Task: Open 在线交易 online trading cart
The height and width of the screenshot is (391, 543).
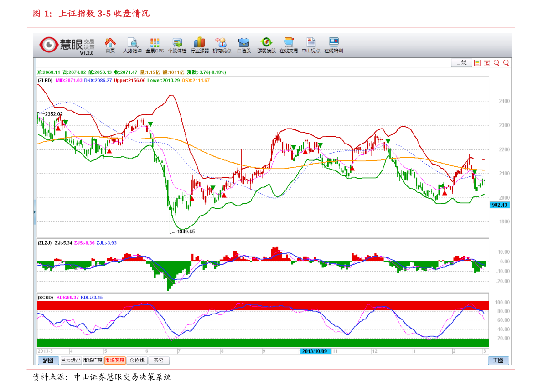Action: point(289,45)
